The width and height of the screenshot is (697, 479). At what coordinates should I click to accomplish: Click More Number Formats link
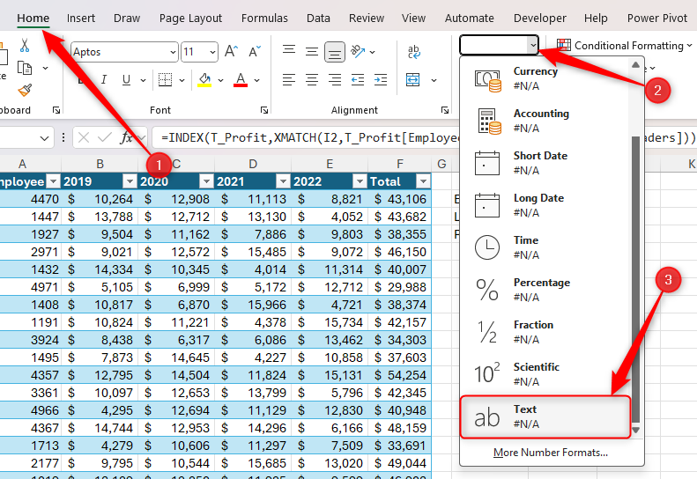click(x=551, y=453)
